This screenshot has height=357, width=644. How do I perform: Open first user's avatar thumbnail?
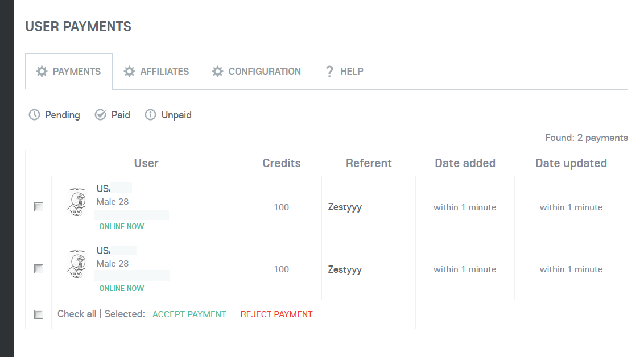[77, 203]
